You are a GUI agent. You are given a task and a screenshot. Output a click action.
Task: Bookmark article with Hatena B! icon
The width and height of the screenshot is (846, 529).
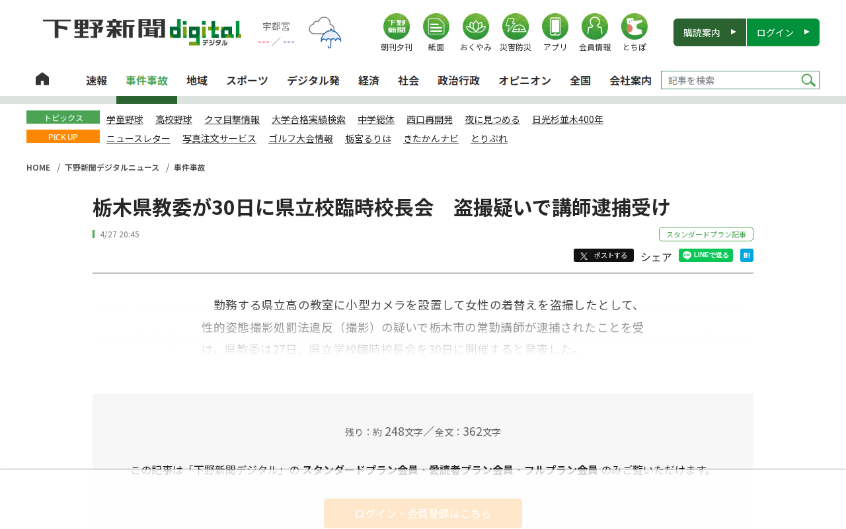[x=747, y=255]
